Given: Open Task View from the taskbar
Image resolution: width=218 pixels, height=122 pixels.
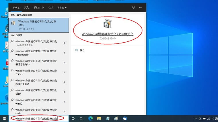Looking at the screenshot, I should coord(81,119).
